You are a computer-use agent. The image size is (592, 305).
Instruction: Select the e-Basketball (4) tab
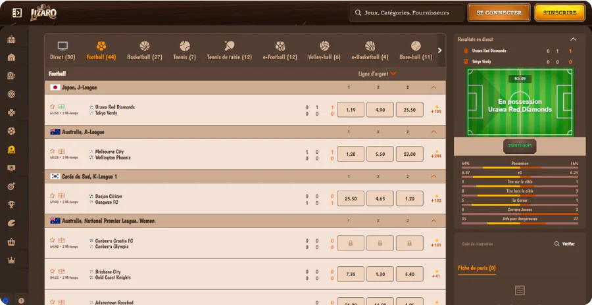(x=370, y=51)
